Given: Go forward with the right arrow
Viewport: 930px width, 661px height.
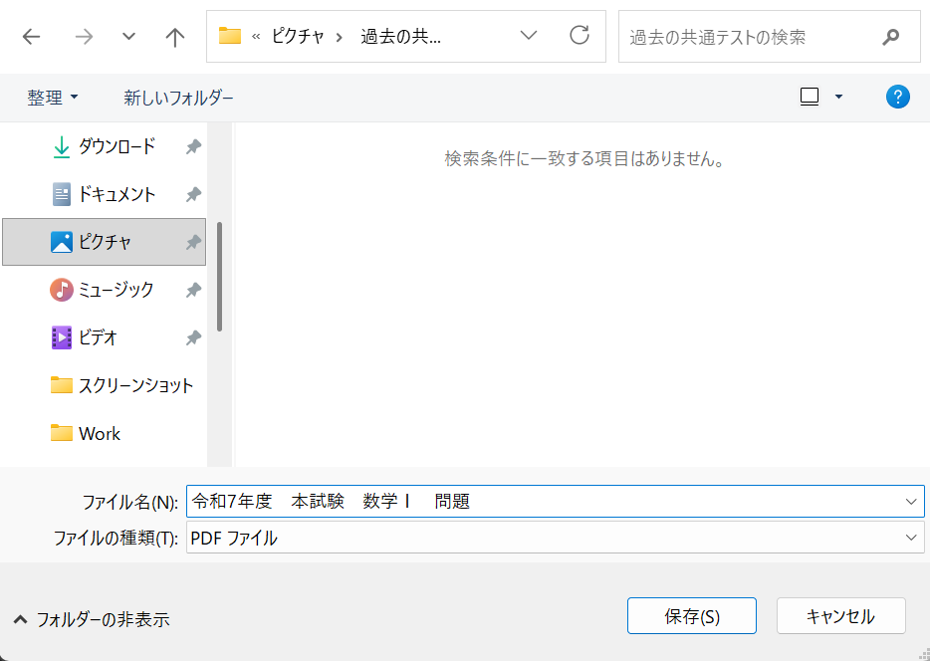Looking at the screenshot, I should point(84,37).
